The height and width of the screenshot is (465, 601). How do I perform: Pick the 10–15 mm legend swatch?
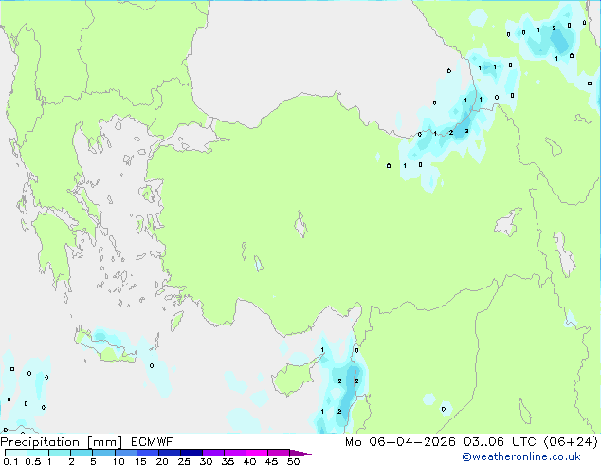click(125, 453)
